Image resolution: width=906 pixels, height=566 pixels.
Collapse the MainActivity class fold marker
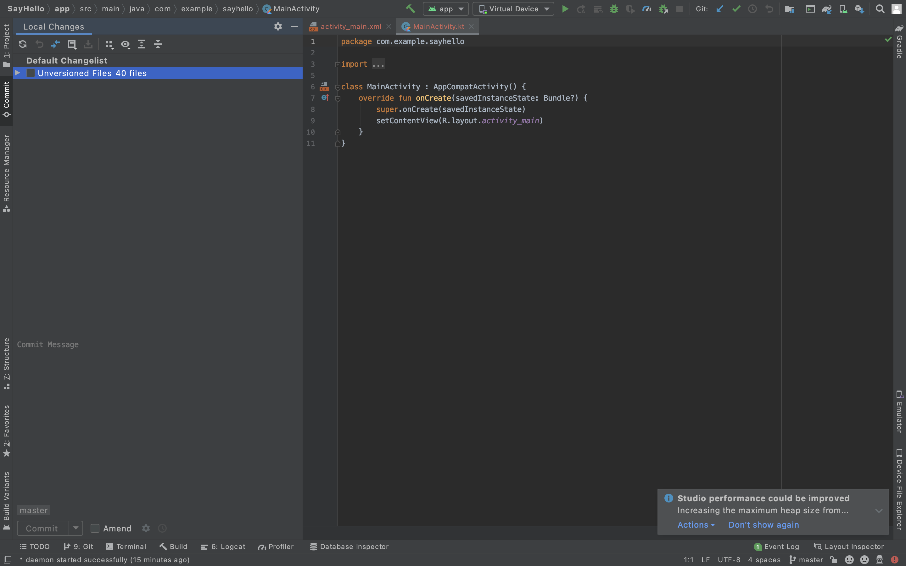pyautogui.click(x=338, y=87)
